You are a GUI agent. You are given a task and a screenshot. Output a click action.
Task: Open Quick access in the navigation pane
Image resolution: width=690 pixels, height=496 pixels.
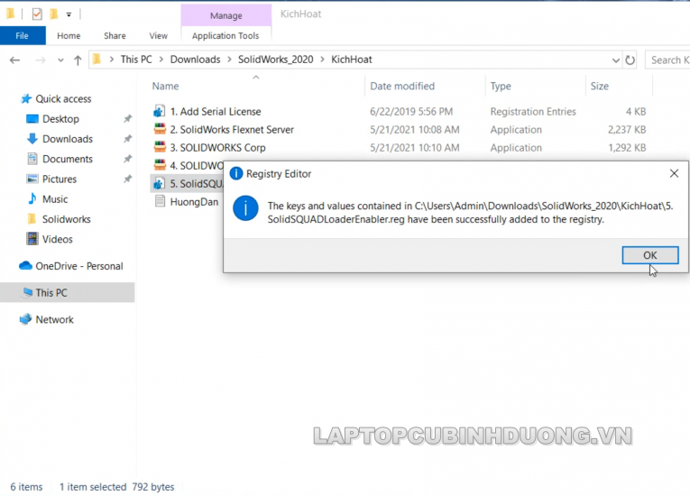[x=63, y=98]
